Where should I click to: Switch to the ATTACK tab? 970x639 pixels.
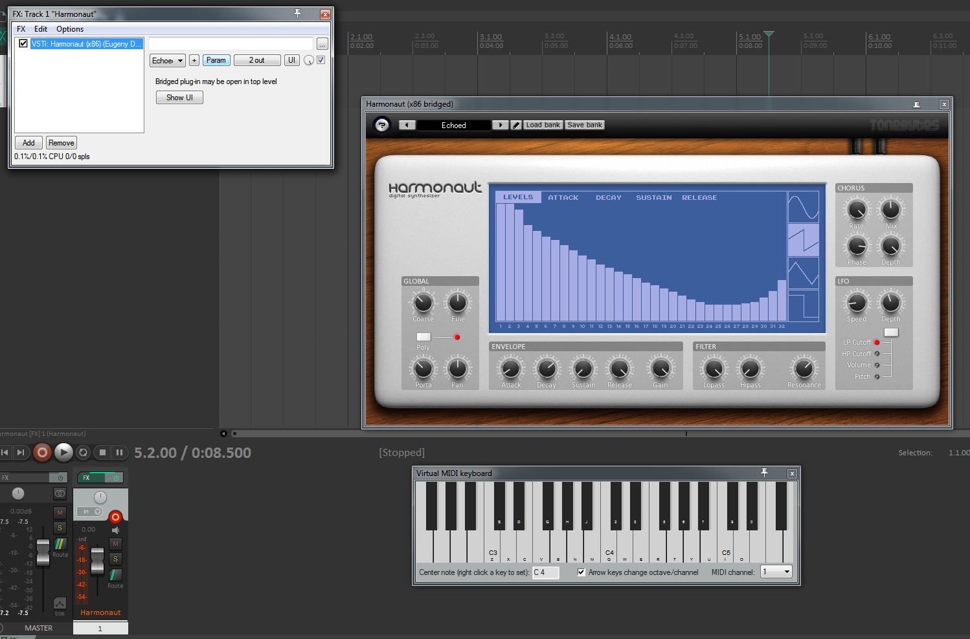click(563, 197)
